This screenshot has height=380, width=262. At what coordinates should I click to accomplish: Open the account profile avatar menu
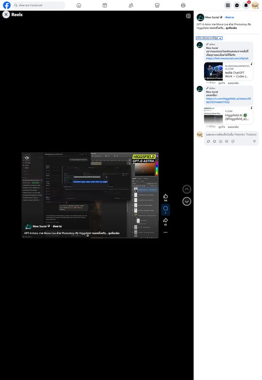(255, 5)
